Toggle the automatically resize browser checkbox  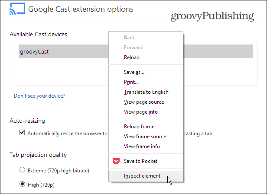[x=22, y=132]
